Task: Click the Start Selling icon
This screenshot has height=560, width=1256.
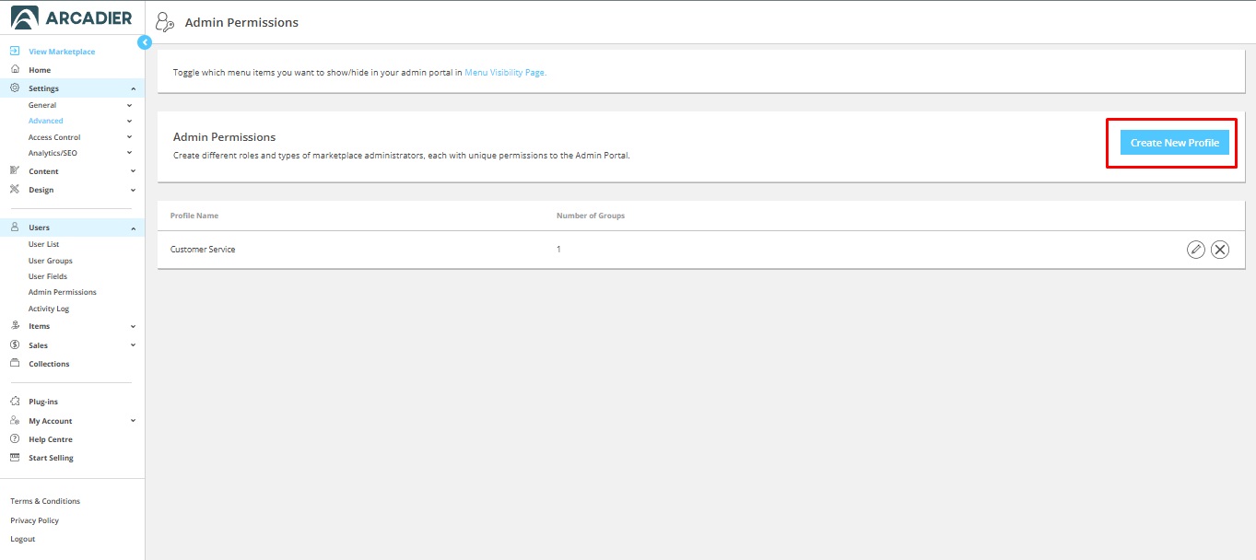Action: (x=15, y=458)
